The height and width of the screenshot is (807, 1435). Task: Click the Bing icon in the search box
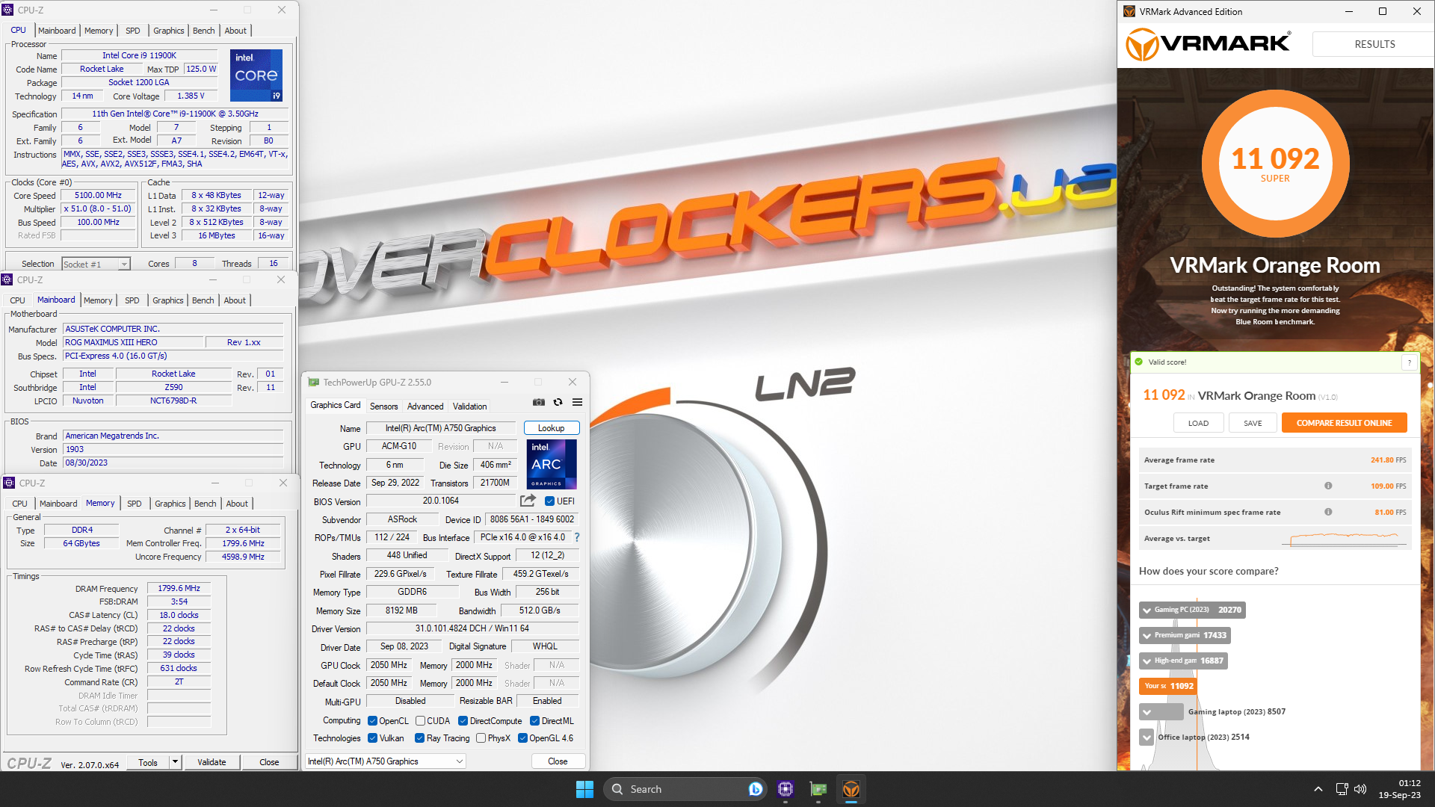click(755, 789)
